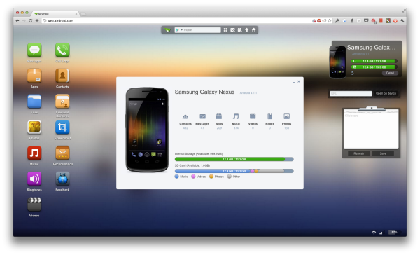Click the browser home button
Image resolution: width=420 pixels, height=255 pixels.
(37, 20)
